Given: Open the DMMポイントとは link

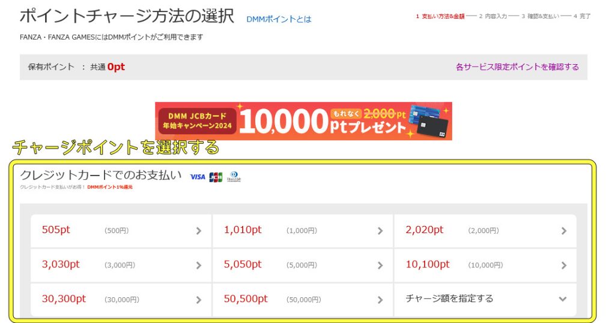Looking at the screenshot, I should (279, 19).
